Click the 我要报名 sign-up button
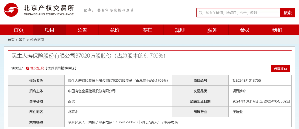Screen dimensions: 299x129 click(280, 69)
